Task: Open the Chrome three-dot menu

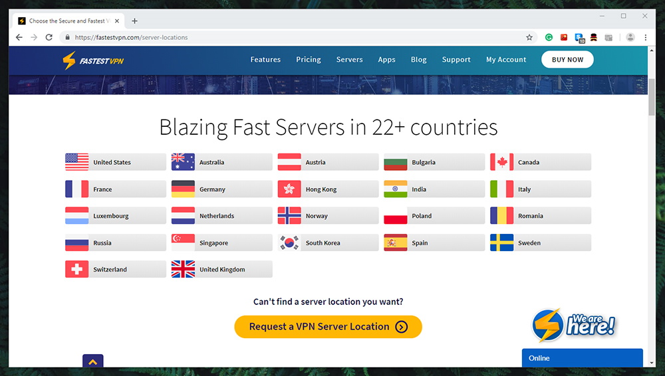Action: (646, 37)
